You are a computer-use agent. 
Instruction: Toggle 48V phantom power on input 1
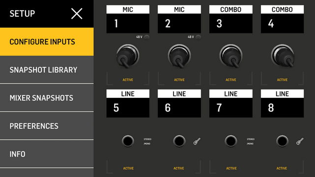(x=147, y=37)
